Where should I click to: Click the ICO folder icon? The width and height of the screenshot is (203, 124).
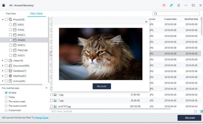coord(15,30)
